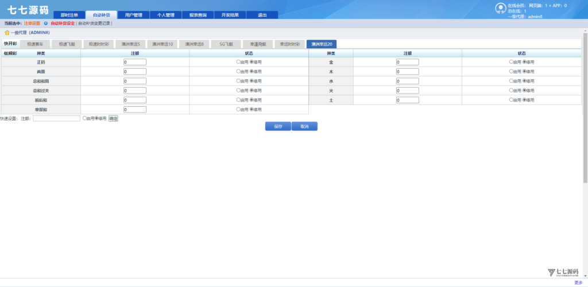Focus the 单双和 amount input
Viewport: 588px width, 287px height.
(135, 110)
